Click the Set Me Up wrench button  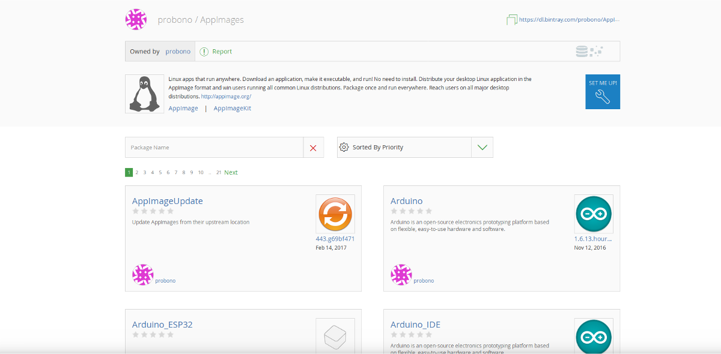(x=603, y=92)
